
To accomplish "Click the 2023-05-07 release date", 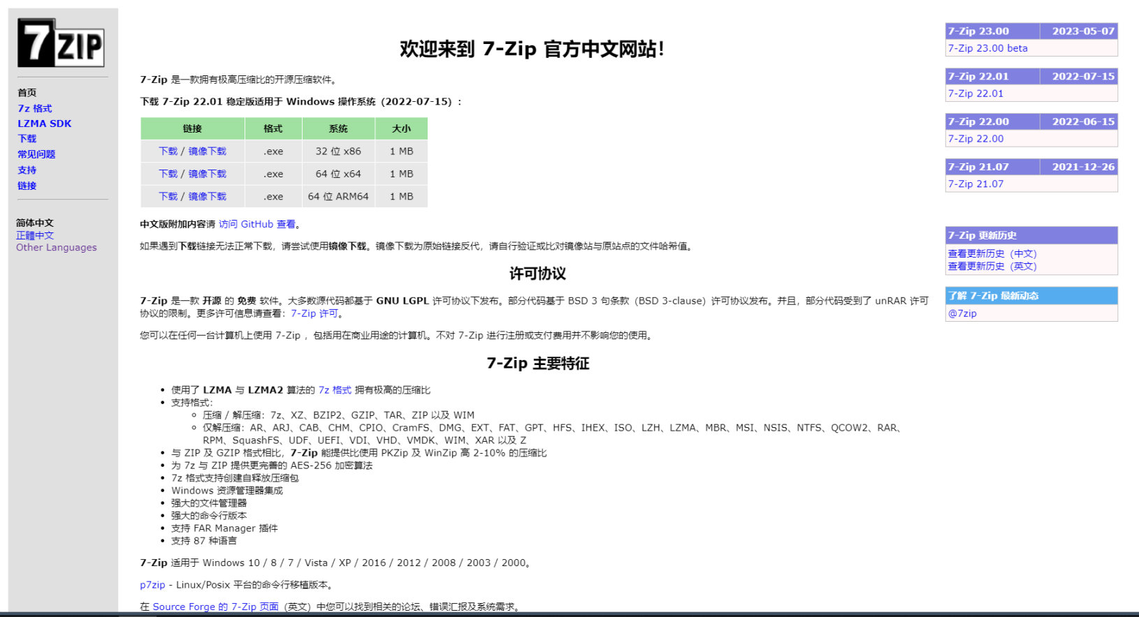I will click(1083, 31).
